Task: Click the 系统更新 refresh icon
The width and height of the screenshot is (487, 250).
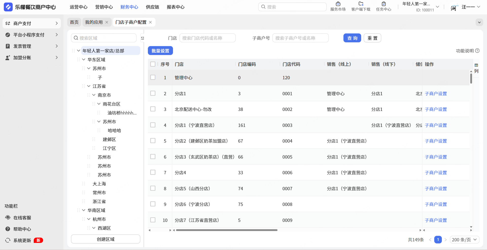Action: tap(8, 240)
